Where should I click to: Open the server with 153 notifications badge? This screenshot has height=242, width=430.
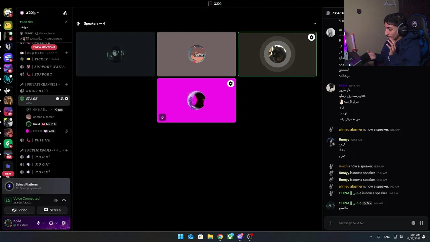tap(8, 154)
